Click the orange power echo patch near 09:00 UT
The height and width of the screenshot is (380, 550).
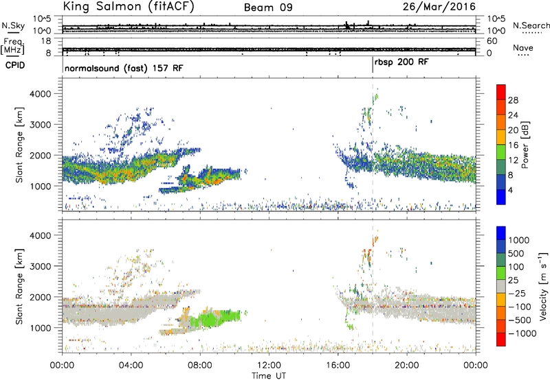pyautogui.click(x=214, y=181)
